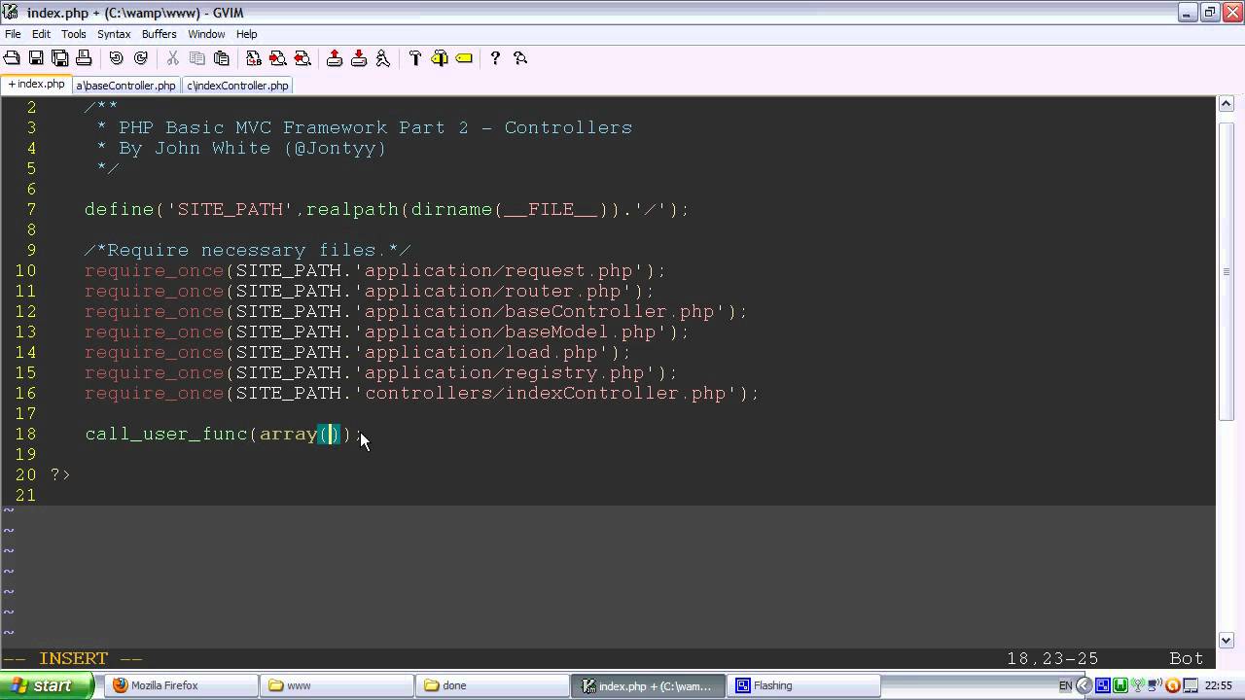Click the orange round tray icon
Image resolution: width=1245 pixels, height=700 pixels.
pos(1173,685)
